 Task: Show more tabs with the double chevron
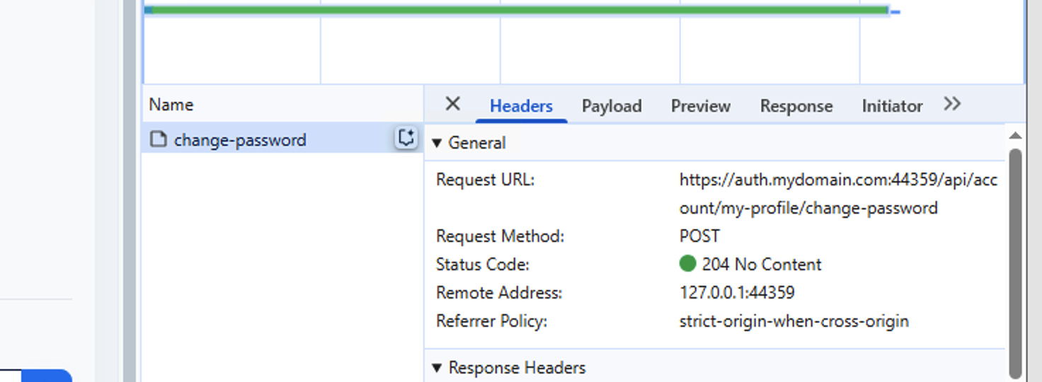pyautogui.click(x=952, y=105)
